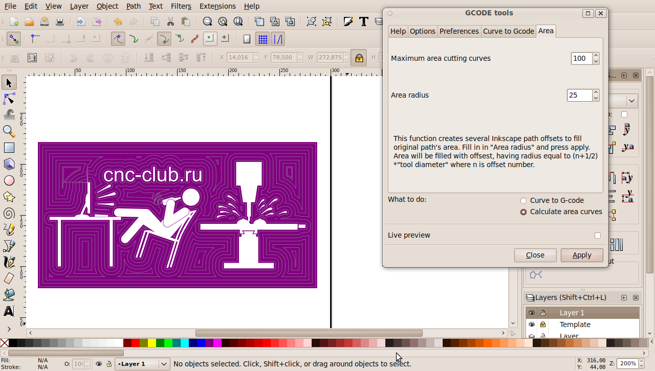The height and width of the screenshot is (371, 655).
Task: Increase Maximum area cutting curves value
Action: [596, 56]
